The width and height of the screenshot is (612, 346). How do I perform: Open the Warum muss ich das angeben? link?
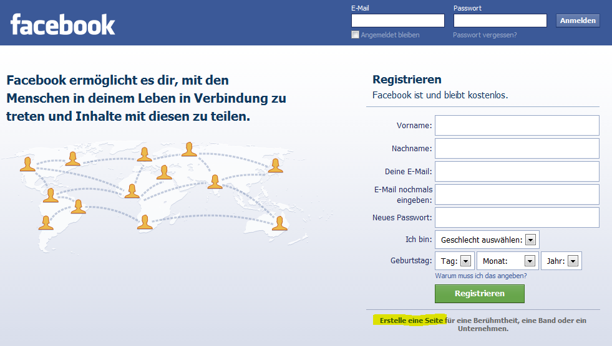point(481,276)
